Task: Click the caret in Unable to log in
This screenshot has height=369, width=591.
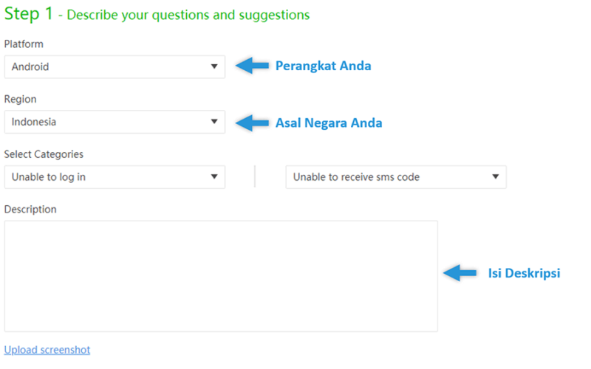Action: pyautogui.click(x=214, y=176)
